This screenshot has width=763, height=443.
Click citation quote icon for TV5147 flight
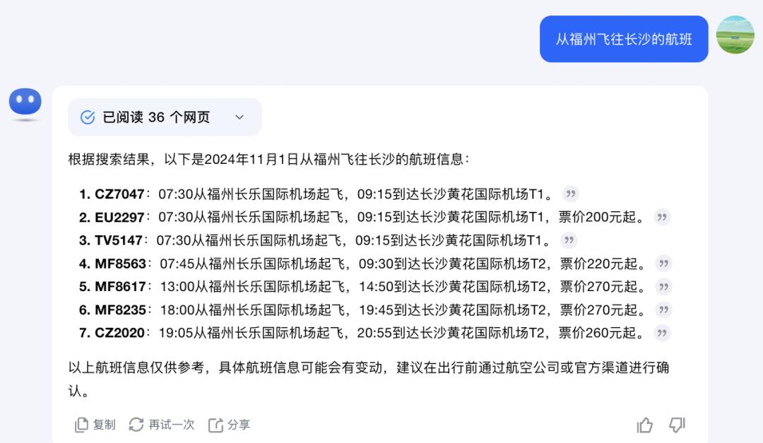pyautogui.click(x=569, y=240)
